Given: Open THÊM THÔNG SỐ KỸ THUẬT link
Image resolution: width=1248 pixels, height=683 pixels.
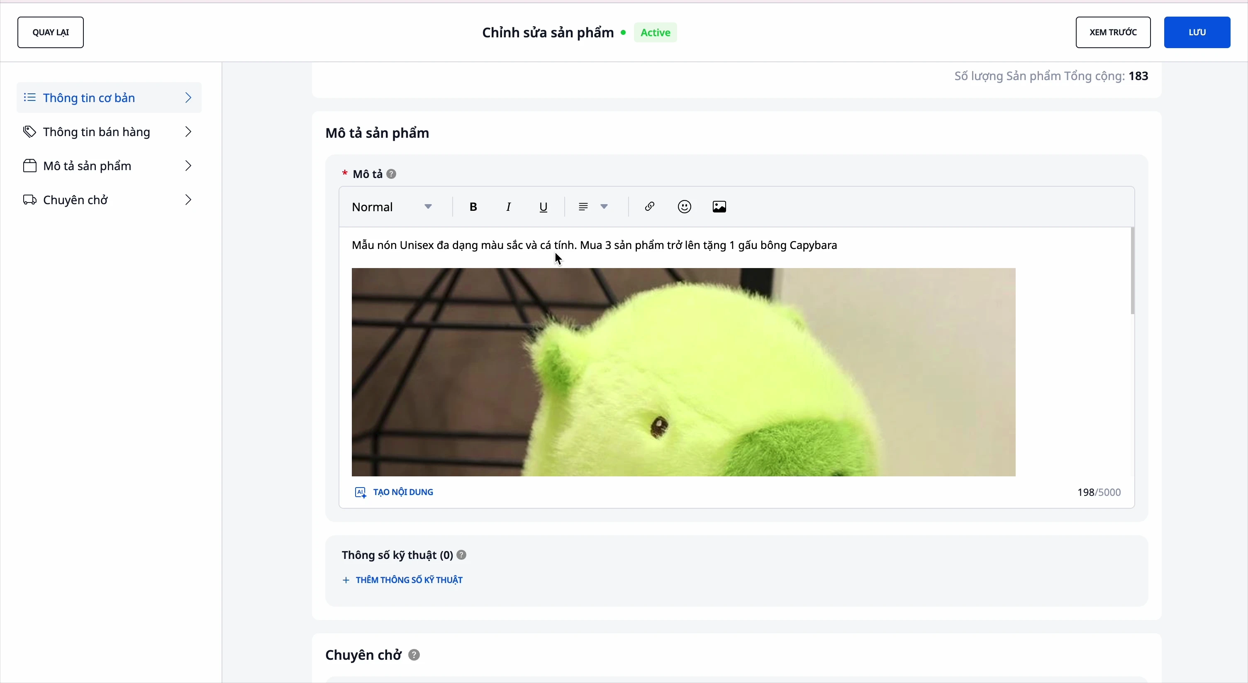Looking at the screenshot, I should pos(408,579).
